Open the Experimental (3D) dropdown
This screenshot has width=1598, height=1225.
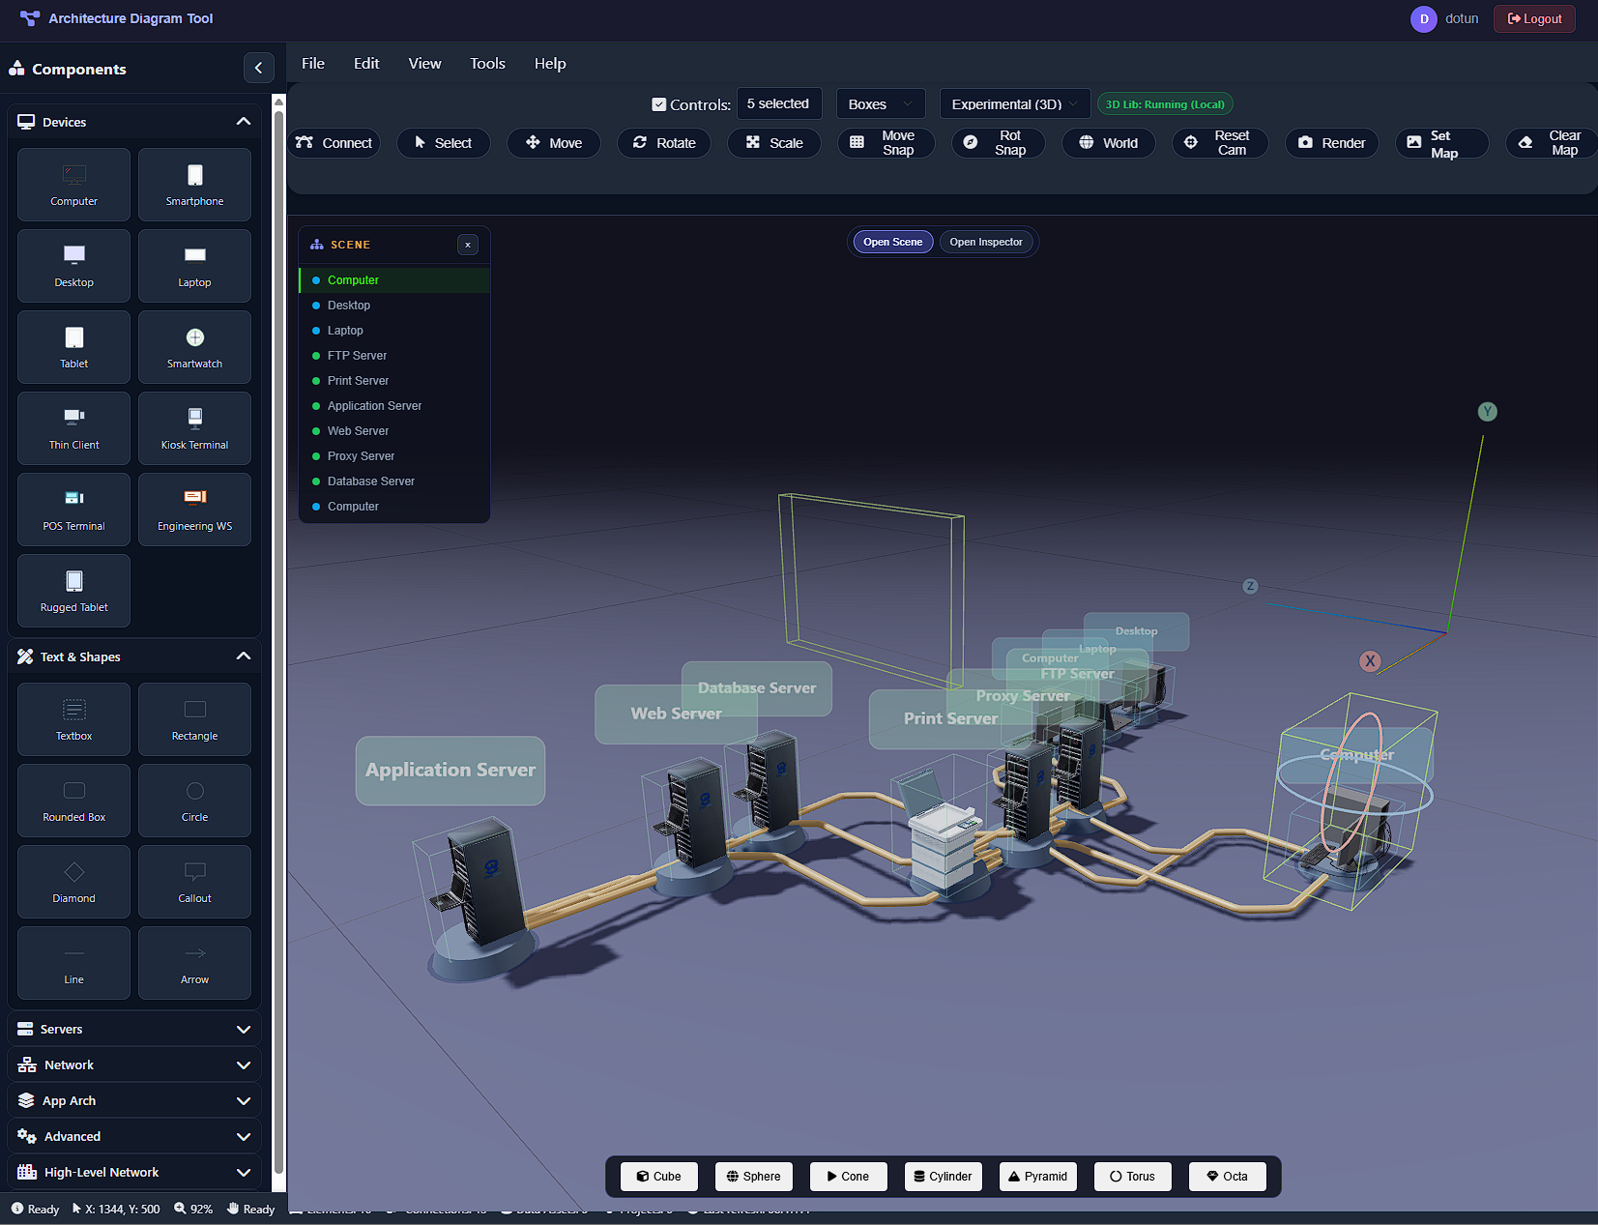[1014, 103]
